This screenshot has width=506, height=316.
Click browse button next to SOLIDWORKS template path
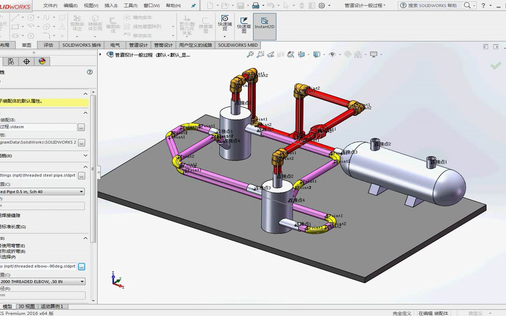82,142
